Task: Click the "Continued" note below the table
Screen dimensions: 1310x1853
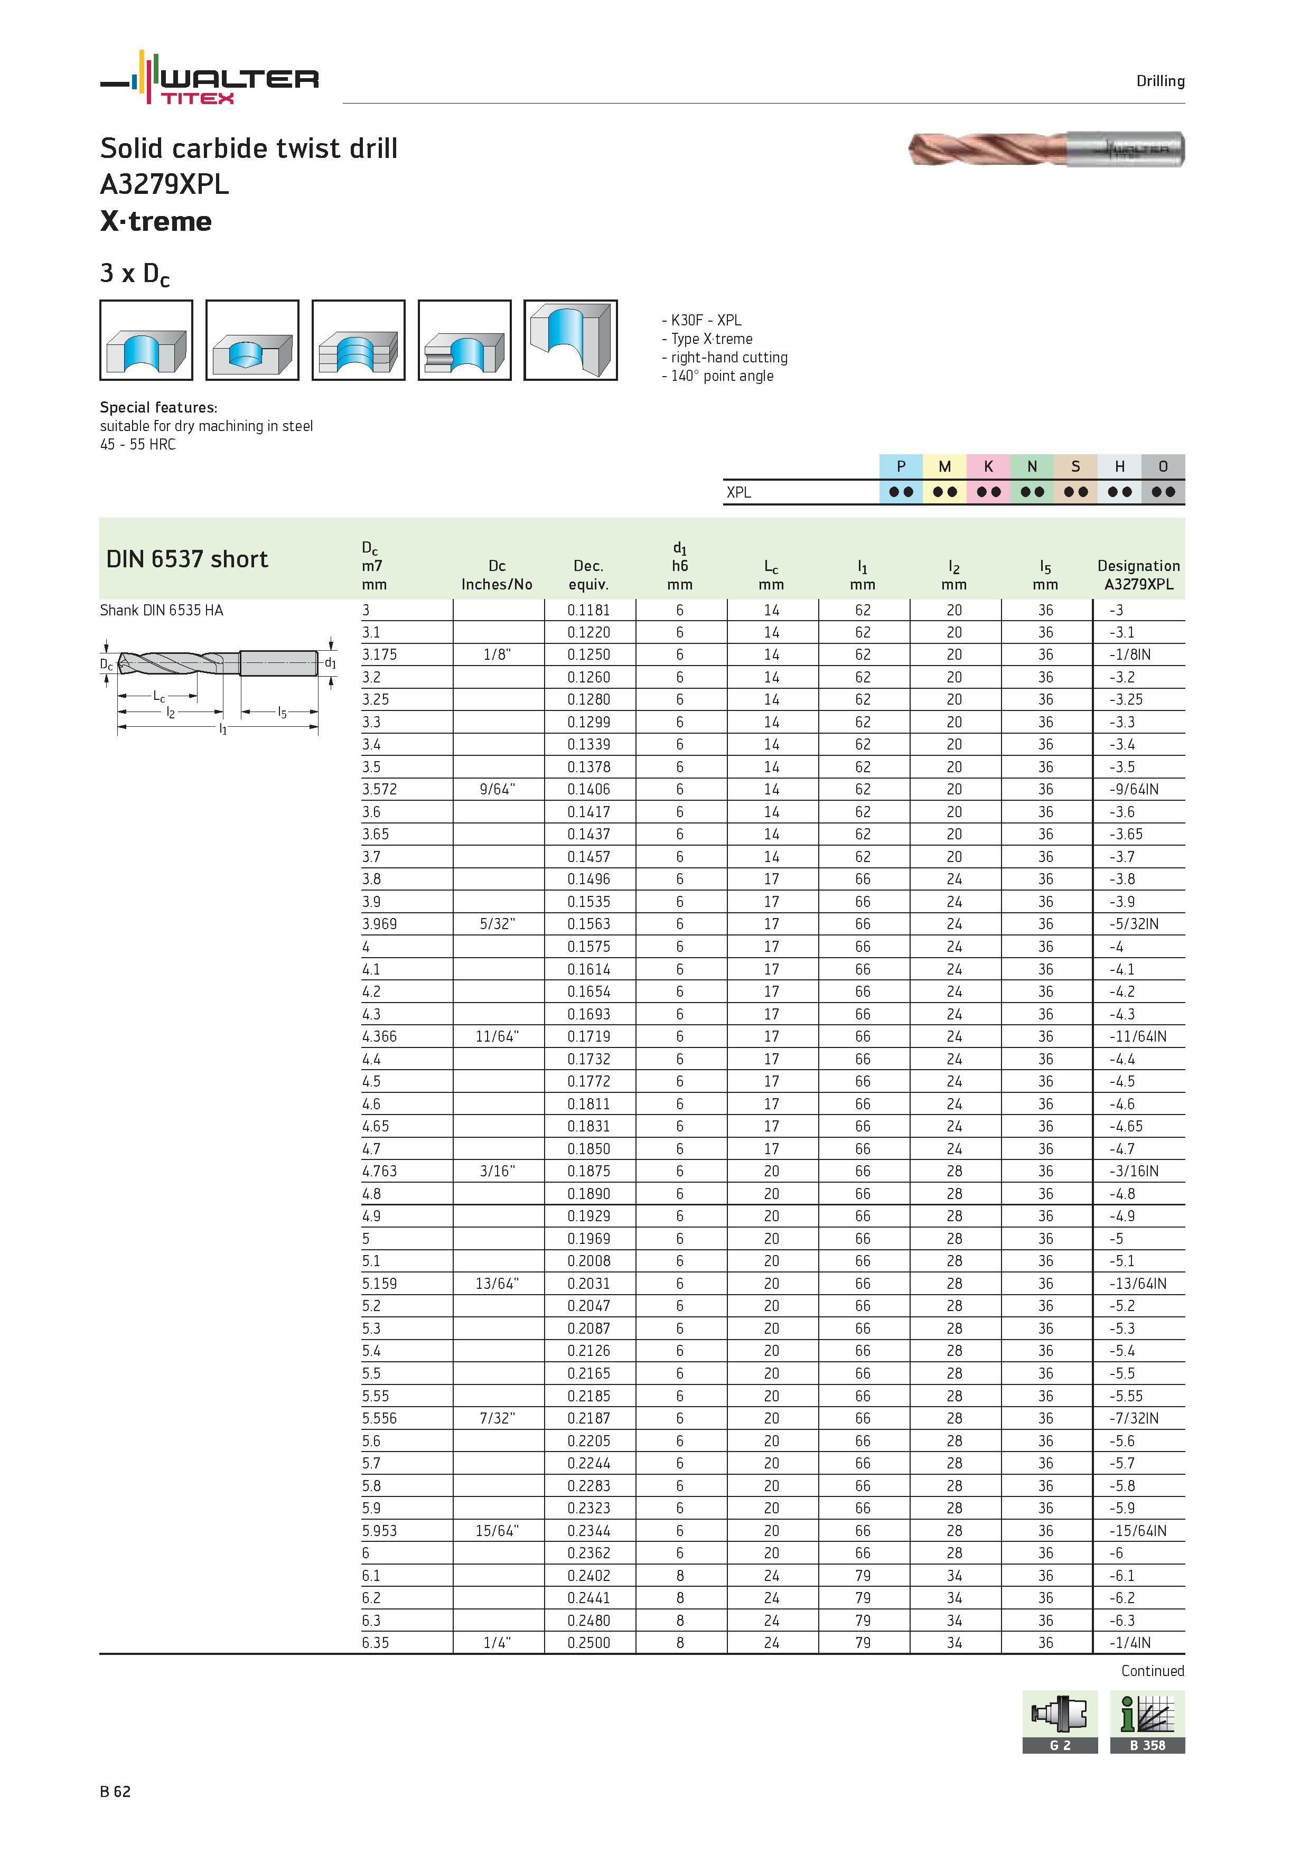Action: pyautogui.click(x=1153, y=1671)
